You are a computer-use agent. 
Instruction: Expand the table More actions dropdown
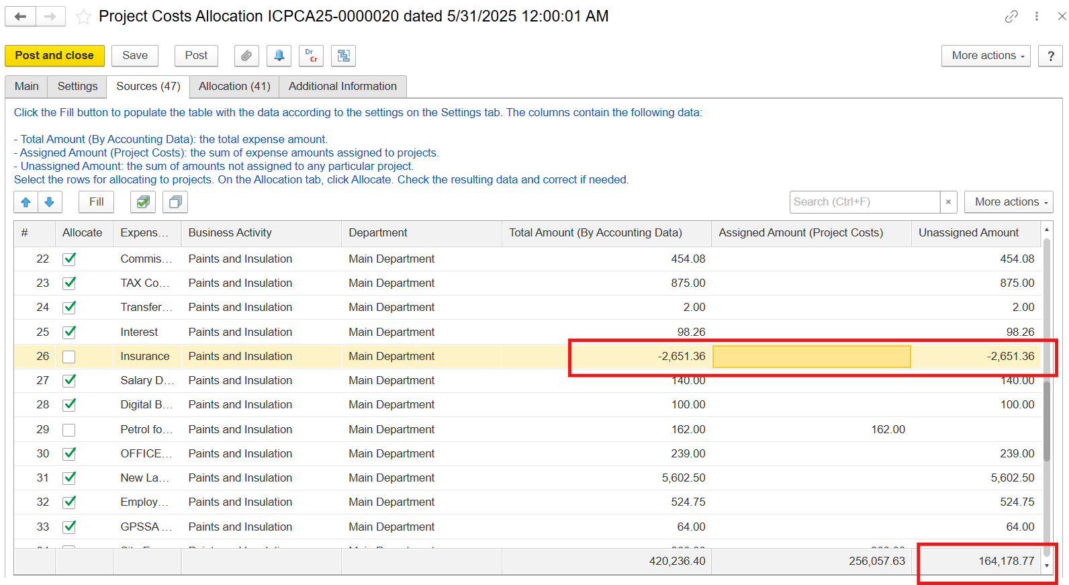click(1008, 202)
